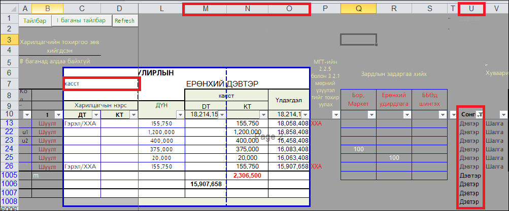This screenshot has width=509, height=211.
Task: Click the 15,907,658 total in row 1006
Action: [x=205, y=184]
